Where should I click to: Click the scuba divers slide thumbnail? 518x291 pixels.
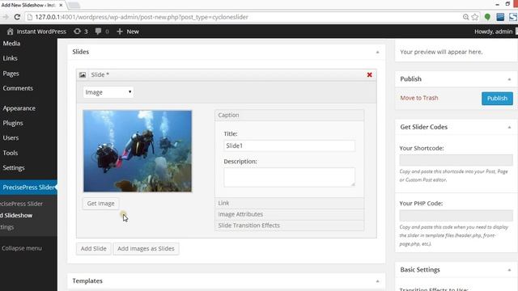[138, 151]
